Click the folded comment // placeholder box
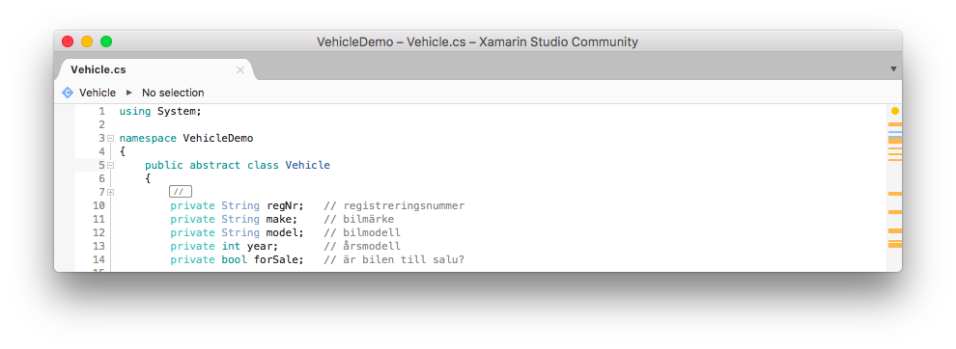The width and height of the screenshot is (956, 349). pyautogui.click(x=181, y=192)
